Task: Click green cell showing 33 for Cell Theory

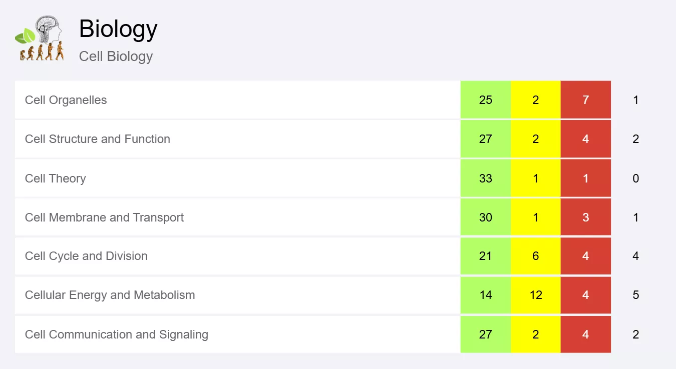Action: [x=485, y=178]
